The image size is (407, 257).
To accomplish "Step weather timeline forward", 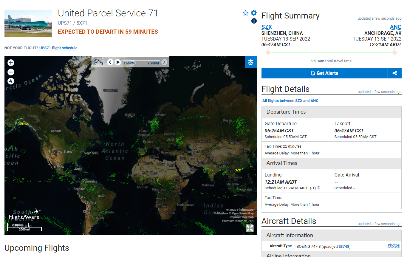I will pyautogui.click(x=164, y=62).
